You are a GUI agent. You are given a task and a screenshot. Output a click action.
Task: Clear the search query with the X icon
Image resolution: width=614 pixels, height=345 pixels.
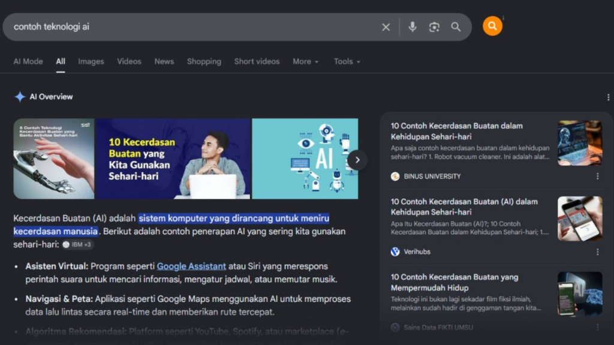point(386,27)
